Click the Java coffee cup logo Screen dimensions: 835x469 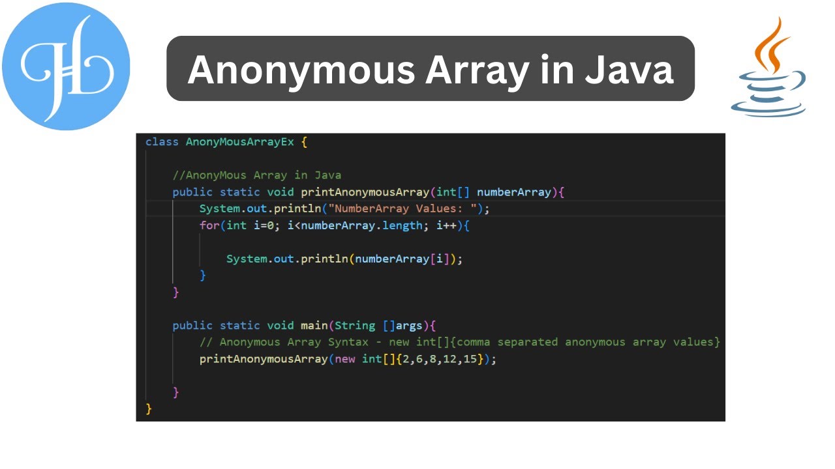point(768,67)
